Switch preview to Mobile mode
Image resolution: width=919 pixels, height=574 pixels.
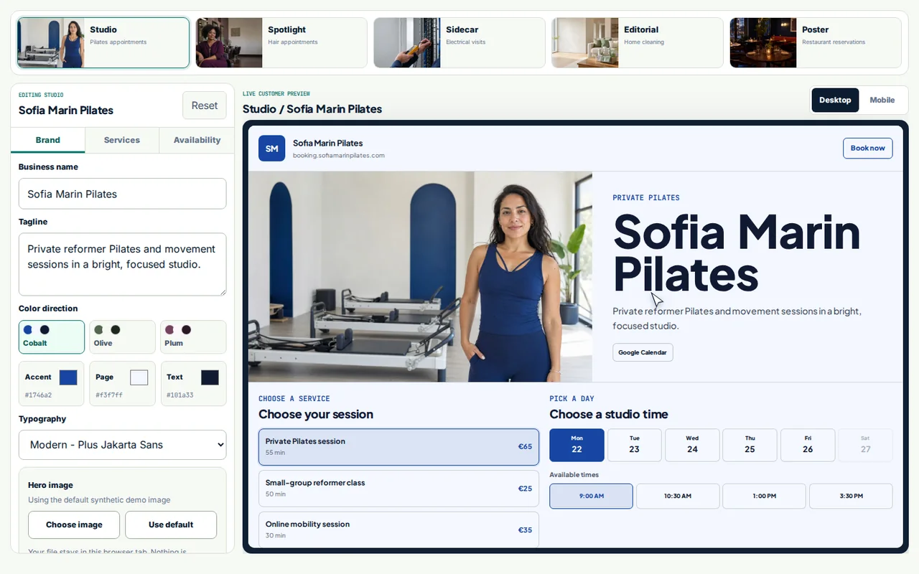(x=882, y=100)
